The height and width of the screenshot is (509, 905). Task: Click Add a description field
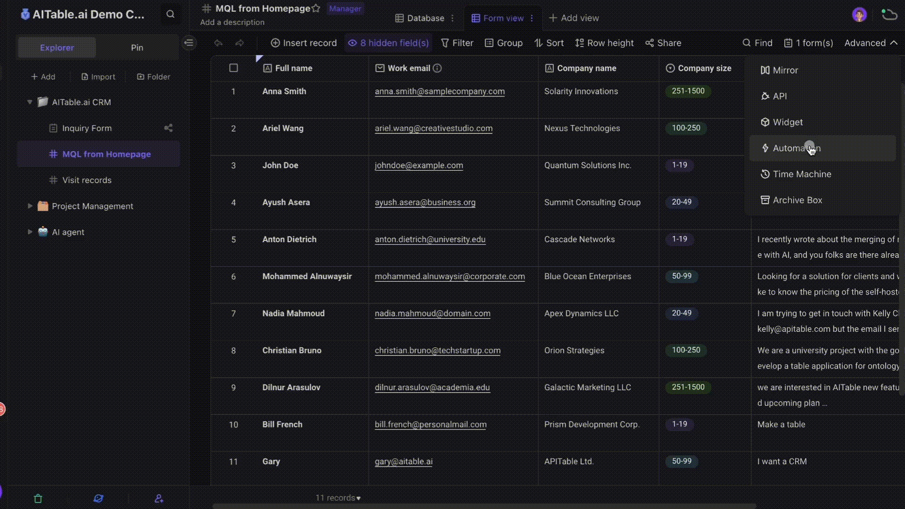click(232, 22)
